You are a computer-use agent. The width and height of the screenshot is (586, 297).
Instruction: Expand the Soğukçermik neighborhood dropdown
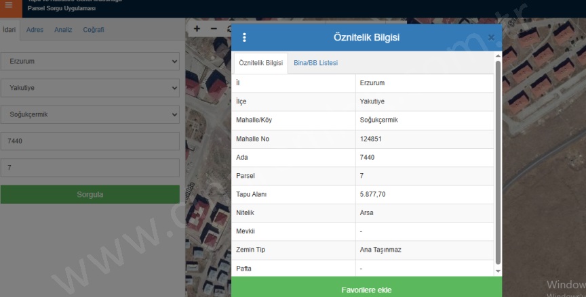[90, 114]
